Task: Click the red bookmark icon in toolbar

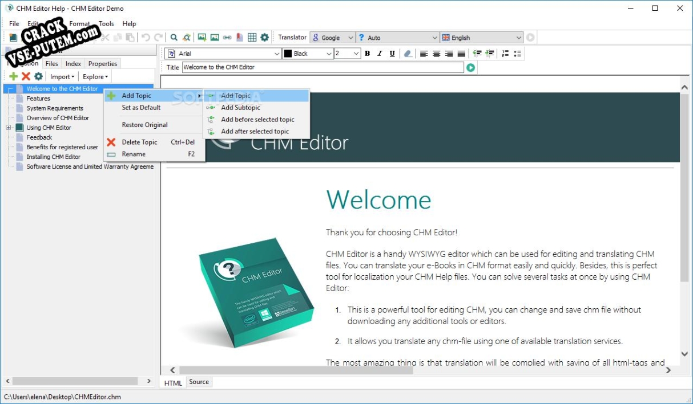Action: pyautogui.click(x=240, y=38)
